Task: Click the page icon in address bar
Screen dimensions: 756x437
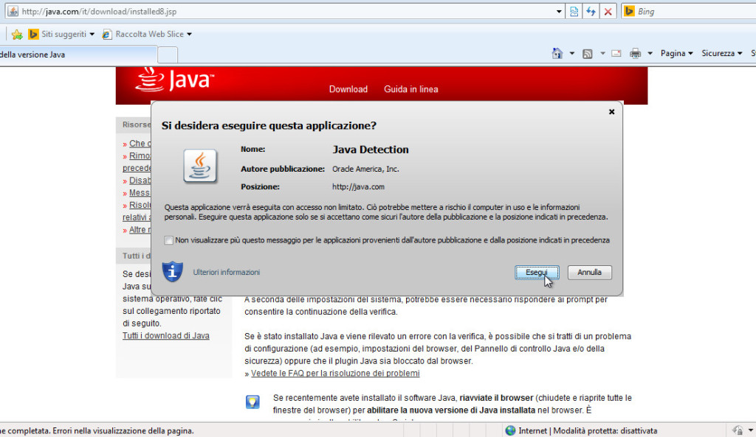Action: (x=13, y=12)
